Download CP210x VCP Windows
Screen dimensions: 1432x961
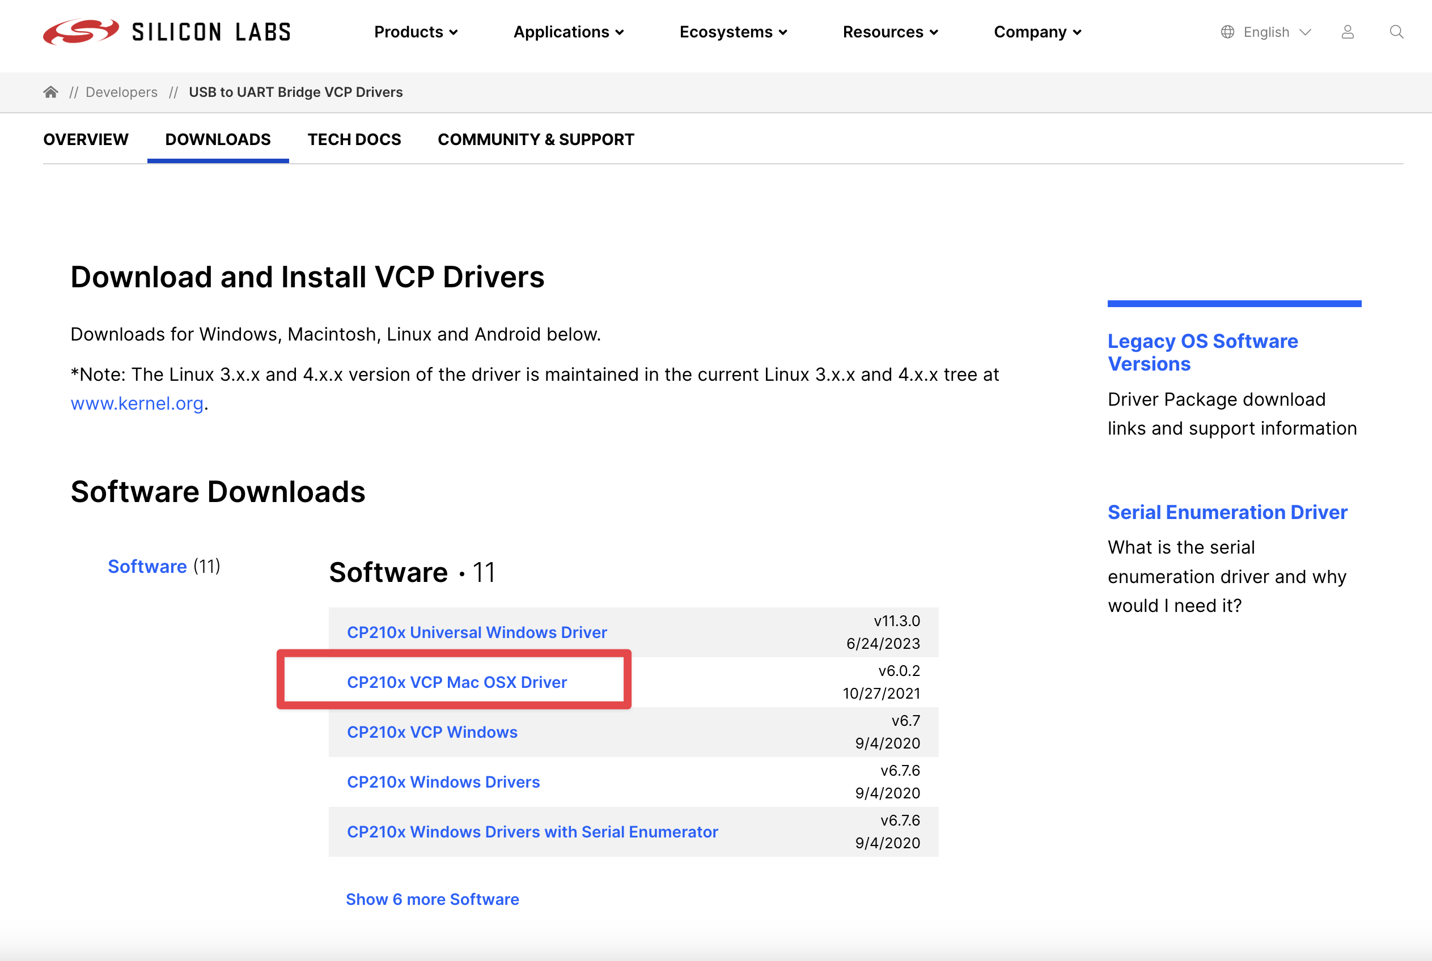(x=432, y=732)
